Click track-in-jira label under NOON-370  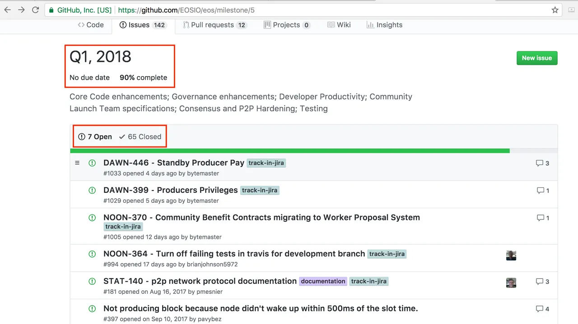pyautogui.click(x=123, y=227)
